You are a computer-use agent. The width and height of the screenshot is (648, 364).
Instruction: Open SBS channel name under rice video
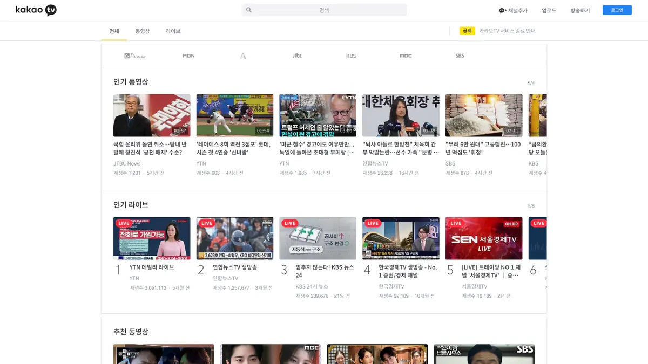point(450,163)
